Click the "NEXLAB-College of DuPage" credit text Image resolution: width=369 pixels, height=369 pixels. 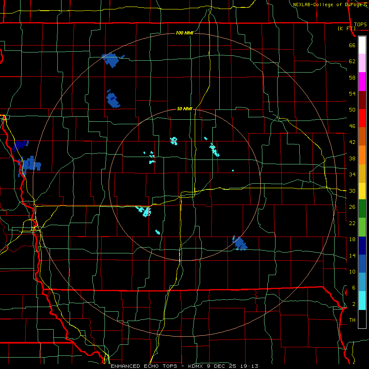[x=327, y=5]
